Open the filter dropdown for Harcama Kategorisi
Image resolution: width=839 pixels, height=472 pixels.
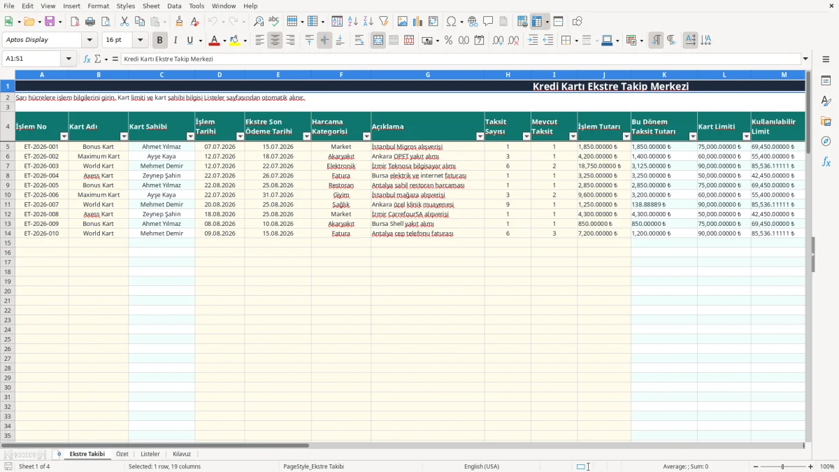tap(366, 137)
